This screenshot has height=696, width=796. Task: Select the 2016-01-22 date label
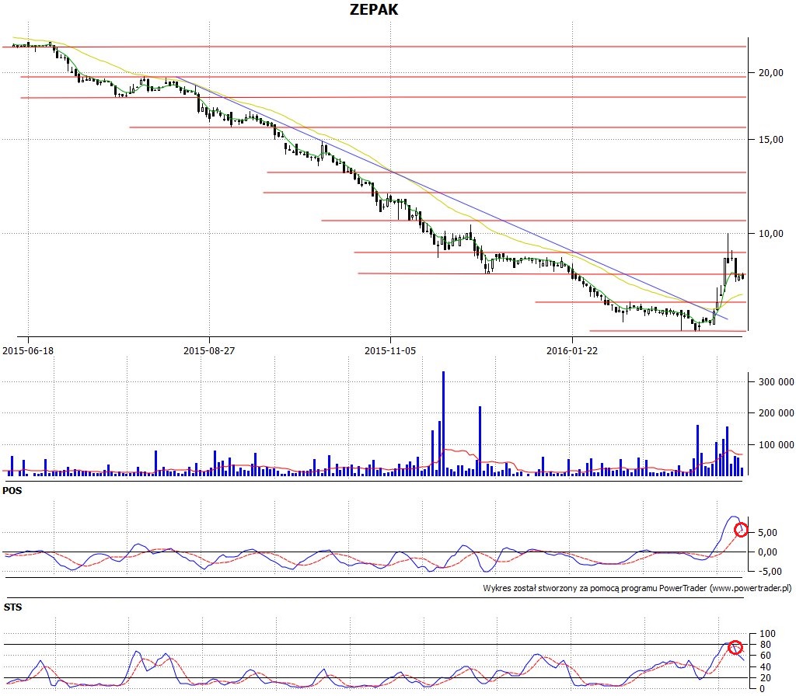click(572, 350)
